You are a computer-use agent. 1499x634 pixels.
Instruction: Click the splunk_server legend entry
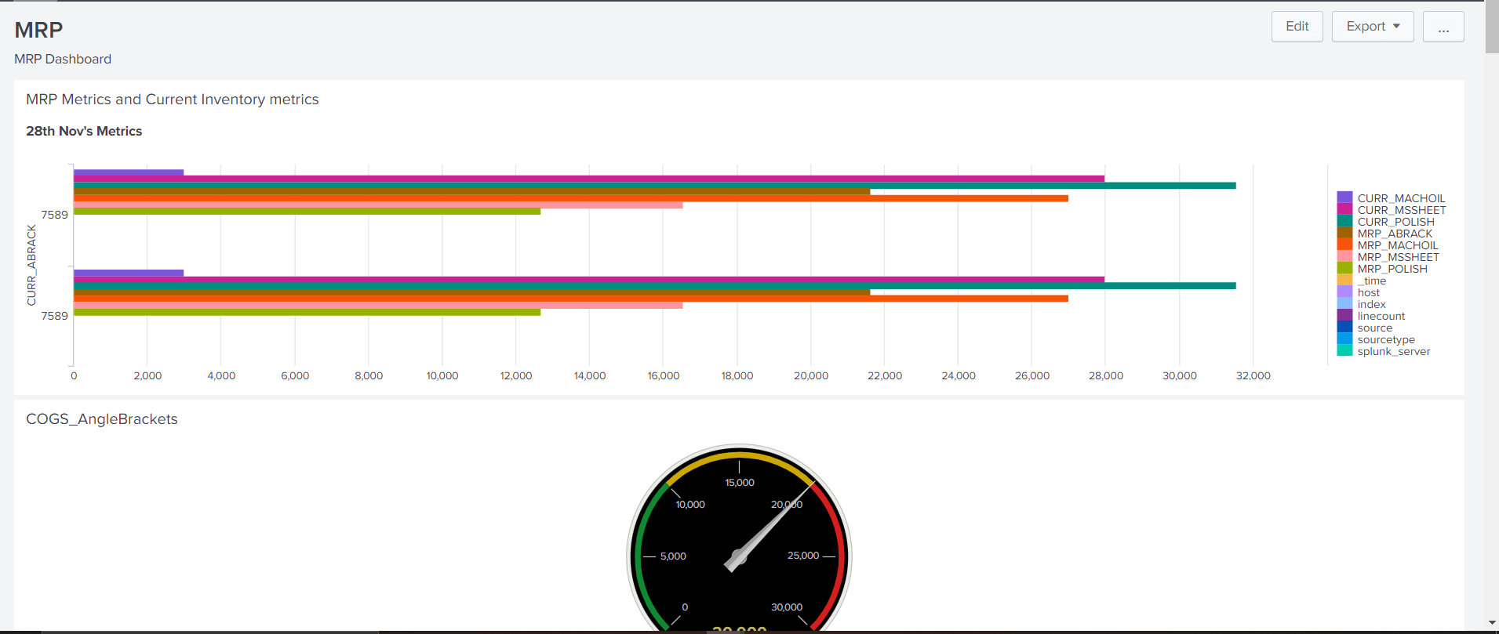pyautogui.click(x=1393, y=351)
